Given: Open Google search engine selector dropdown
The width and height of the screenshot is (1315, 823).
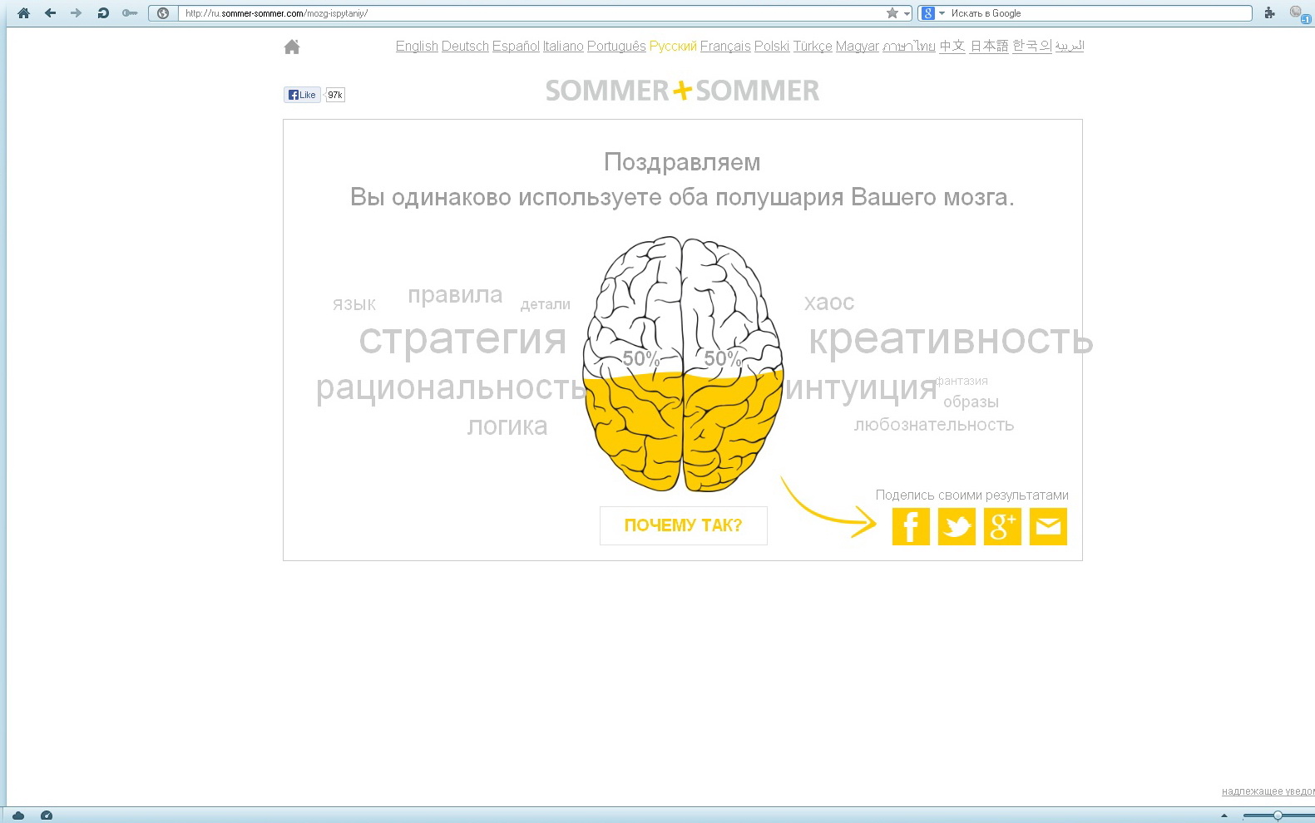Looking at the screenshot, I should click(933, 13).
